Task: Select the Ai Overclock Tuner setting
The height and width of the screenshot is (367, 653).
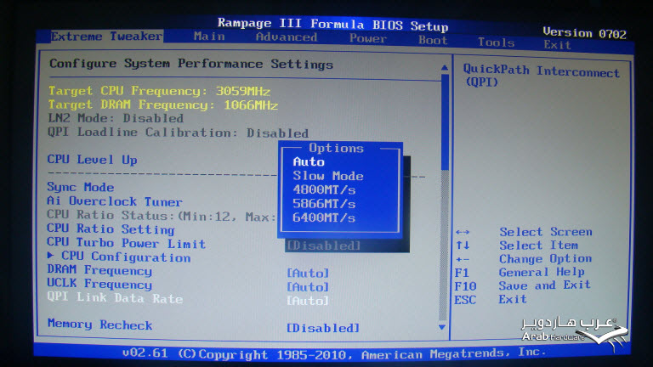Action: click(115, 201)
